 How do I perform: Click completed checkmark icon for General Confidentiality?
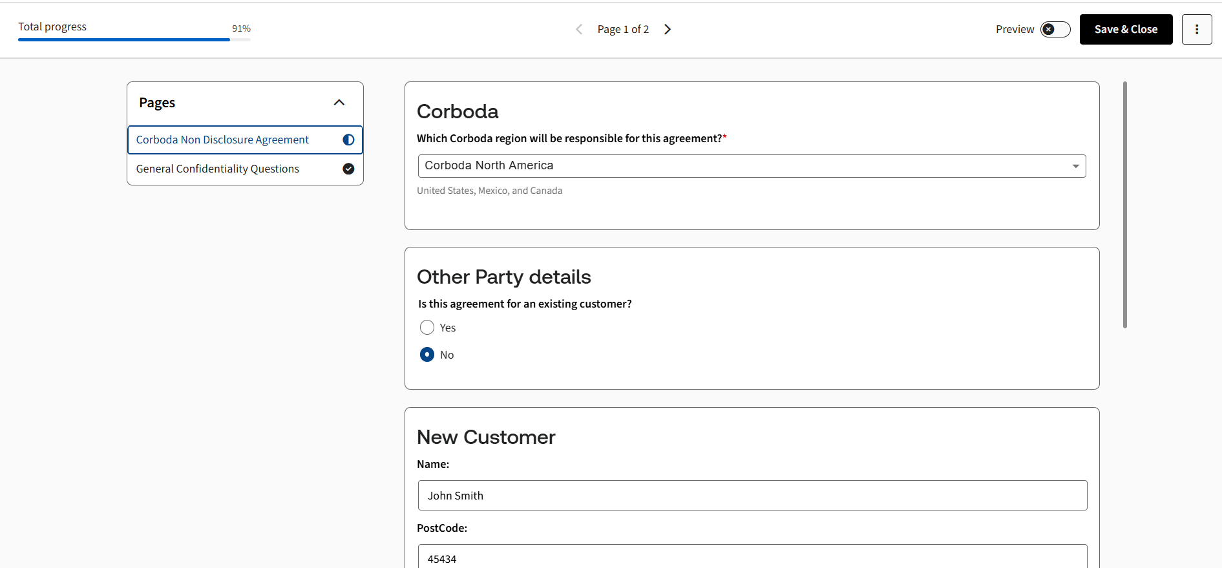coord(348,169)
